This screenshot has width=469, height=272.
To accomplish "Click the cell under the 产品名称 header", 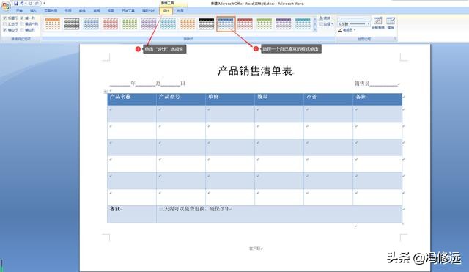I will point(132,114).
